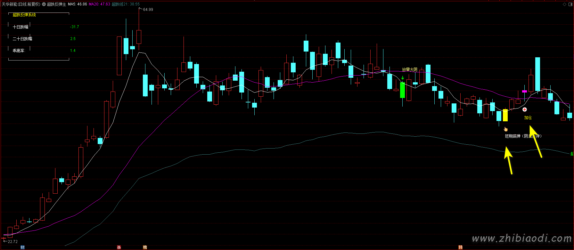
Task: Click the red plus 加仓 signal icon
Action: pos(525,109)
